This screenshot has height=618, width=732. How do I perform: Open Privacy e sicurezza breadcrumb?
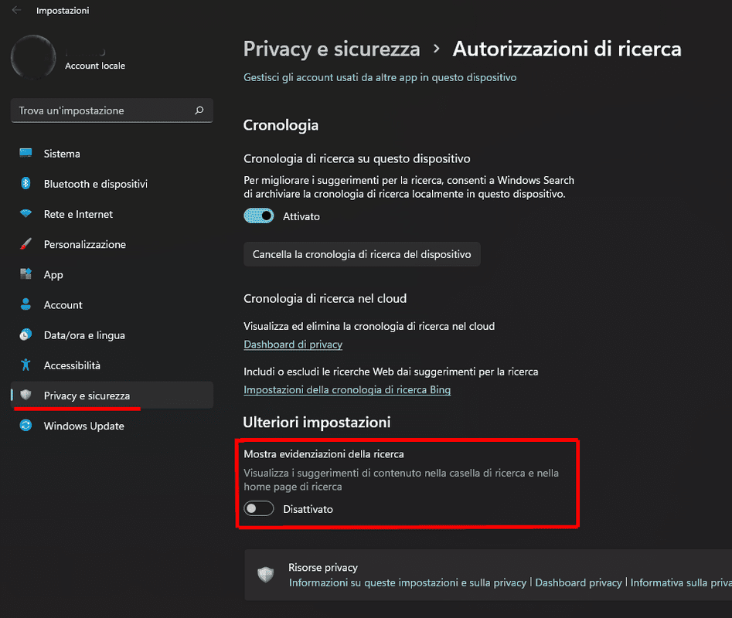(332, 49)
